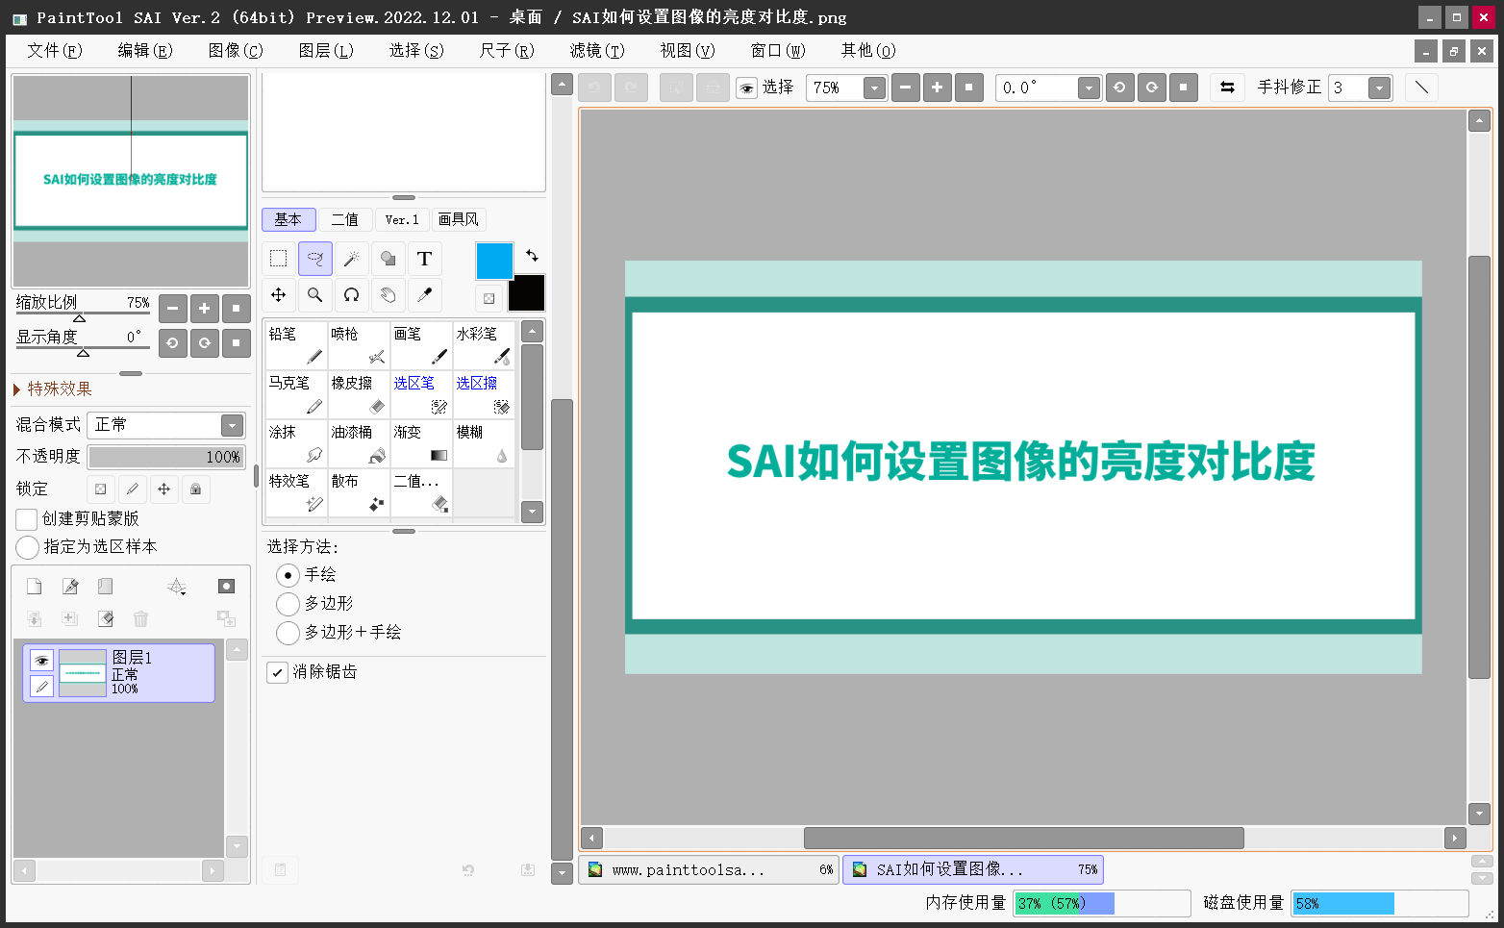
Task: Rotate canvas clockwise in top toolbar
Action: 1152,88
